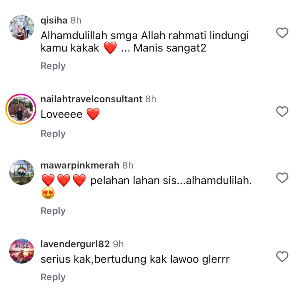Select the lavendergurl82 username
304x298 pixels.
click(x=75, y=244)
